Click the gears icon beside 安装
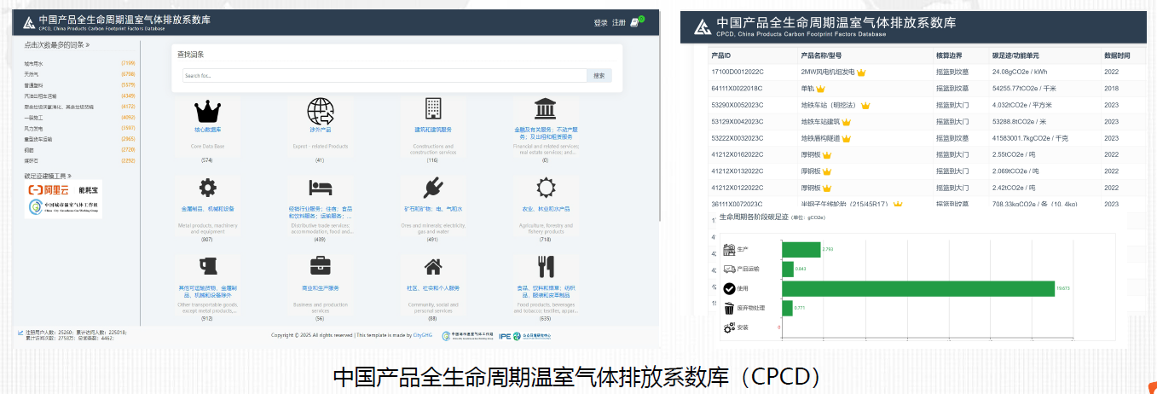 729,327
